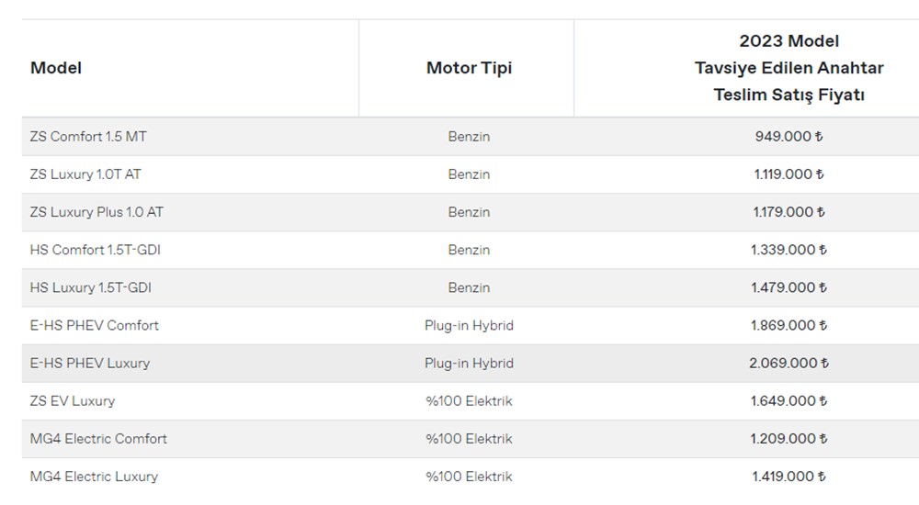Click the 949.000 ₺ price cell
The width and height of the screenshot is (919, 505).
point(789,137)
